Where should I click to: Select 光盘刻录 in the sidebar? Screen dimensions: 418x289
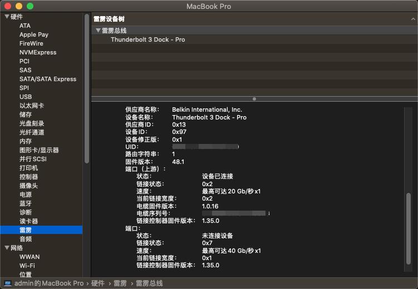(32, 123)
